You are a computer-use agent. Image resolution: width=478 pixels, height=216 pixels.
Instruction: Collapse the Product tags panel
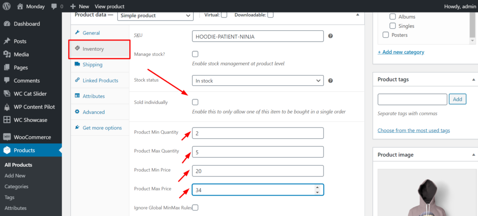[474, 80]
